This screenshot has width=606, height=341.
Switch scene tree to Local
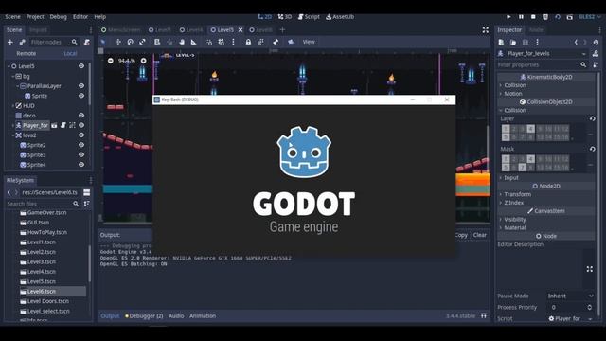point(70,53)
